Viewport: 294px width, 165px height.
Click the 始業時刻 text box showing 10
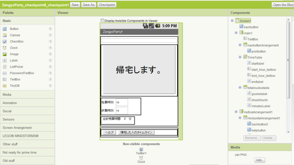[122, 102]
